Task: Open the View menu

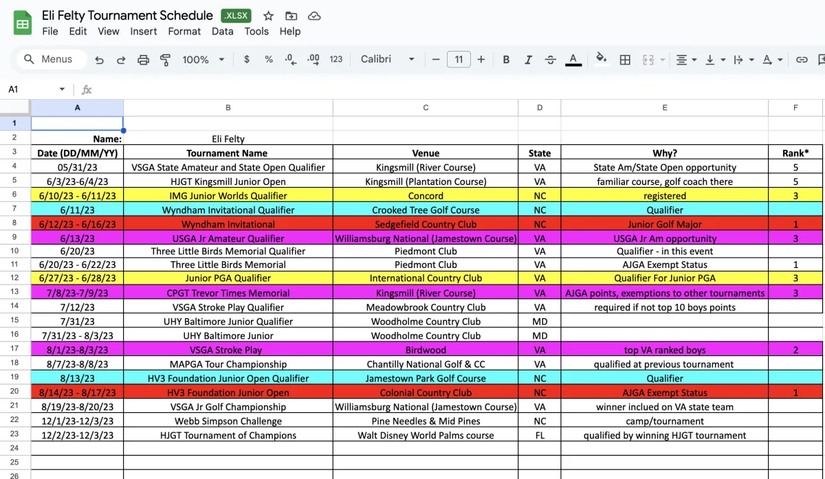Action: click(109, 31)
